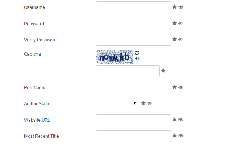Focus the Username text field
239x146 pixels.
133,7
